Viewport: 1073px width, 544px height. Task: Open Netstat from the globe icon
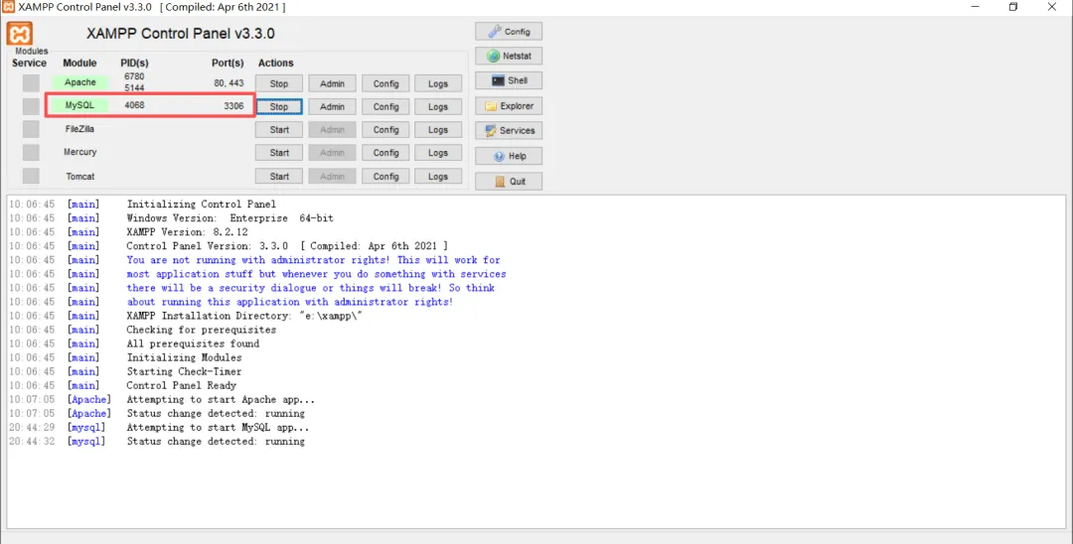pyautogui.click(x=509, y=56)
